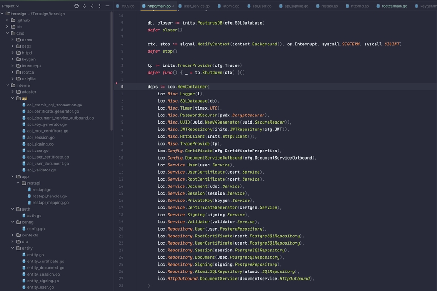Expand the contexts folder
The width and height of the screenshot is (437, 291).
click(x=13, y=235)
